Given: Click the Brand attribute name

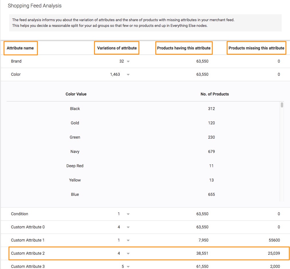Looking at the screenshot, I should click(16, 61).
